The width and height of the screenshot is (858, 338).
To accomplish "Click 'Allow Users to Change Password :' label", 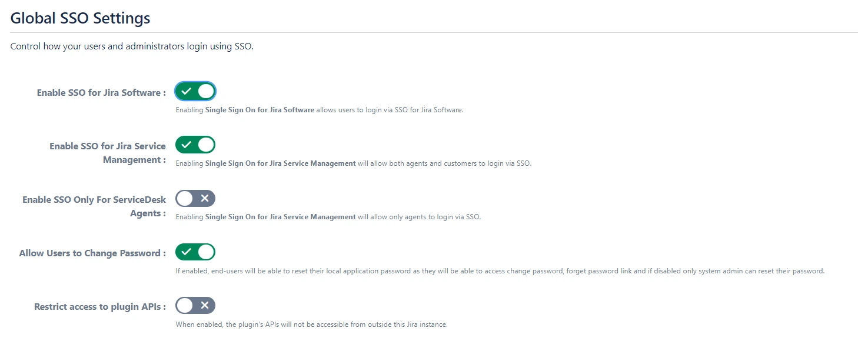I will tap(92, 253).
